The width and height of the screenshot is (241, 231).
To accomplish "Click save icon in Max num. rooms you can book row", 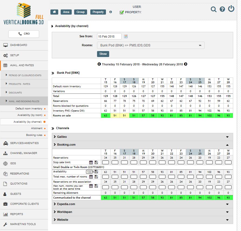I will [96, 186].
